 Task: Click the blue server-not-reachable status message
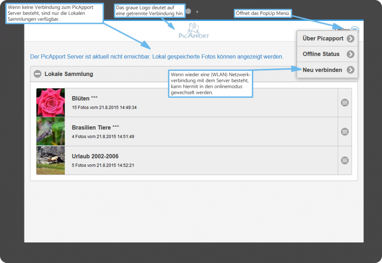point(157,57)
